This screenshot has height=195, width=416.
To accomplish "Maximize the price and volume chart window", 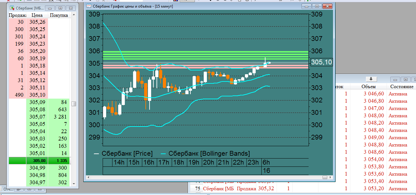I will click(317, 6).
